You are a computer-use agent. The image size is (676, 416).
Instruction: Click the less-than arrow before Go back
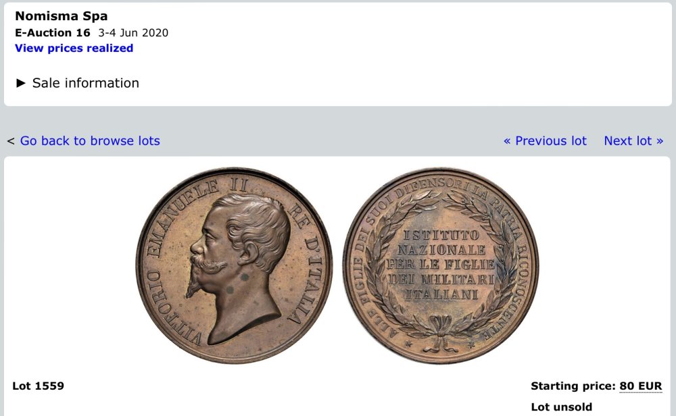(x=11, y=141)
